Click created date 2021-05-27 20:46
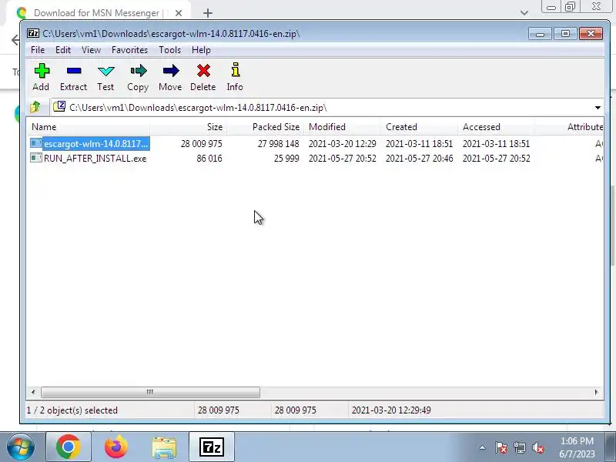The height and width of the screenshot is (462, 616). [419, 159]
